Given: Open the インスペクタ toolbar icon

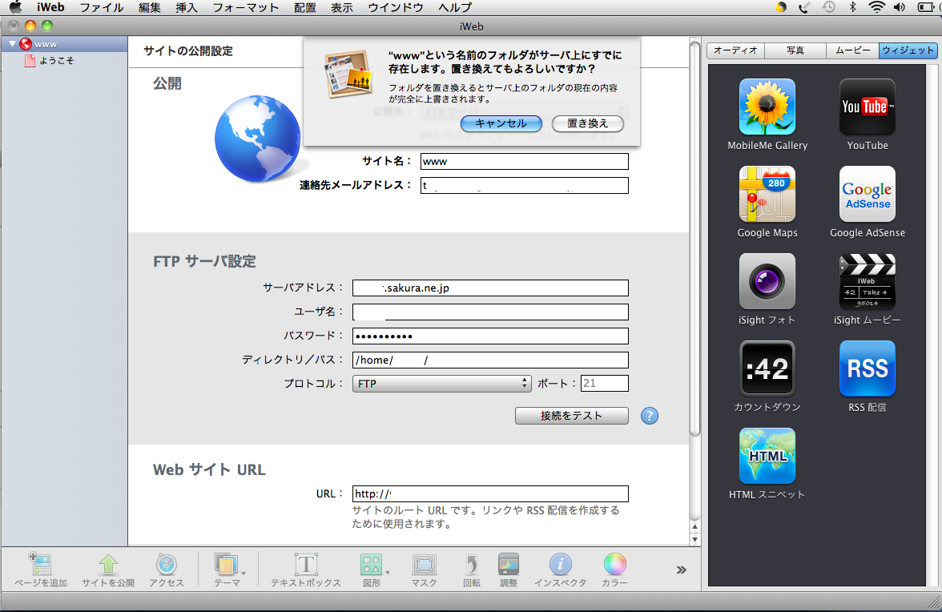Looking at the screenshot, I should pyautogui.click(x=560, y=566).
